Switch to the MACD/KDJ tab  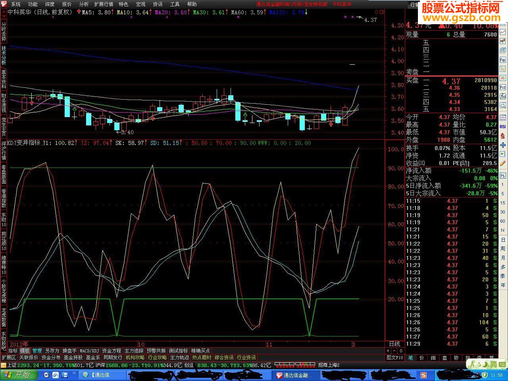[89, 351]
